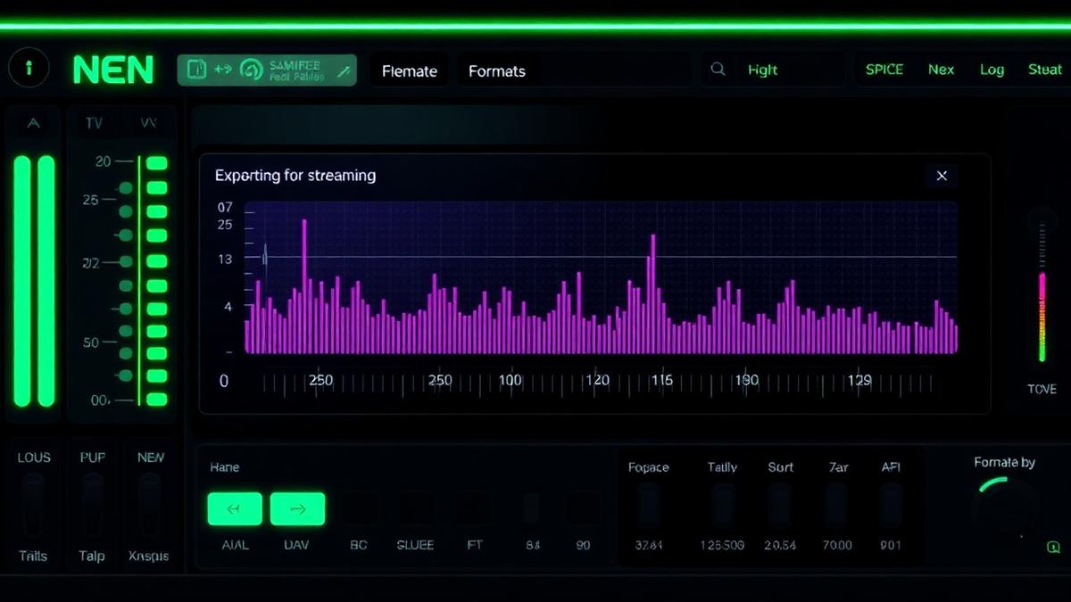Click the tall purple spike above 115
Screen dimensions: 1071x602
point(653,293)
